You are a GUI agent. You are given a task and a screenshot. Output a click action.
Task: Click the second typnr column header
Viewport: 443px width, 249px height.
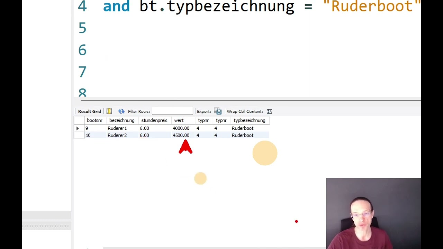[221, 120]
